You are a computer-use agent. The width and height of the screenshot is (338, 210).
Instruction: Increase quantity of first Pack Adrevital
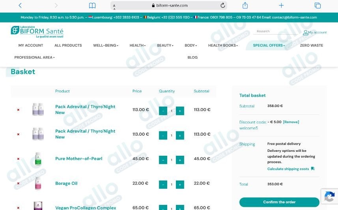click(180, 111)
